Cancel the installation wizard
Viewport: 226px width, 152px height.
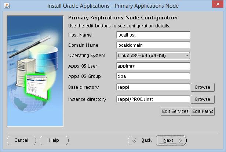[x=21, y=140]
